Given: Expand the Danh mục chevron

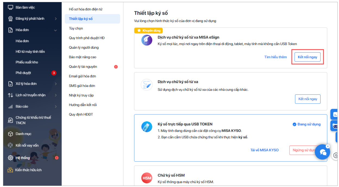Looking at the screenshot, I should click(56, 134).
